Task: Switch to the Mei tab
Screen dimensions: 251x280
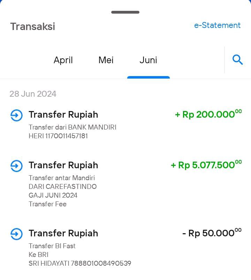Action: [106, 60]
